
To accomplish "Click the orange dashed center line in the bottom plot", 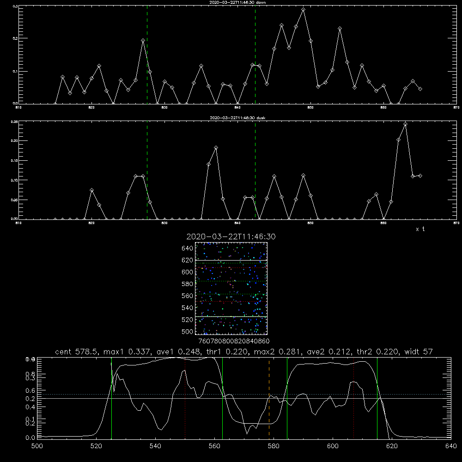I will point(269,398).
